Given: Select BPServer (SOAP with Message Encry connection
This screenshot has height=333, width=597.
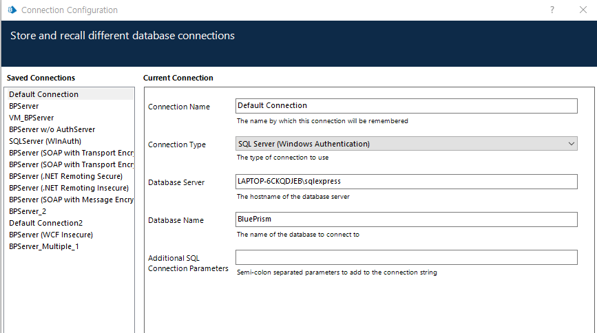Looking at the screenshot, I should point(70,200).
